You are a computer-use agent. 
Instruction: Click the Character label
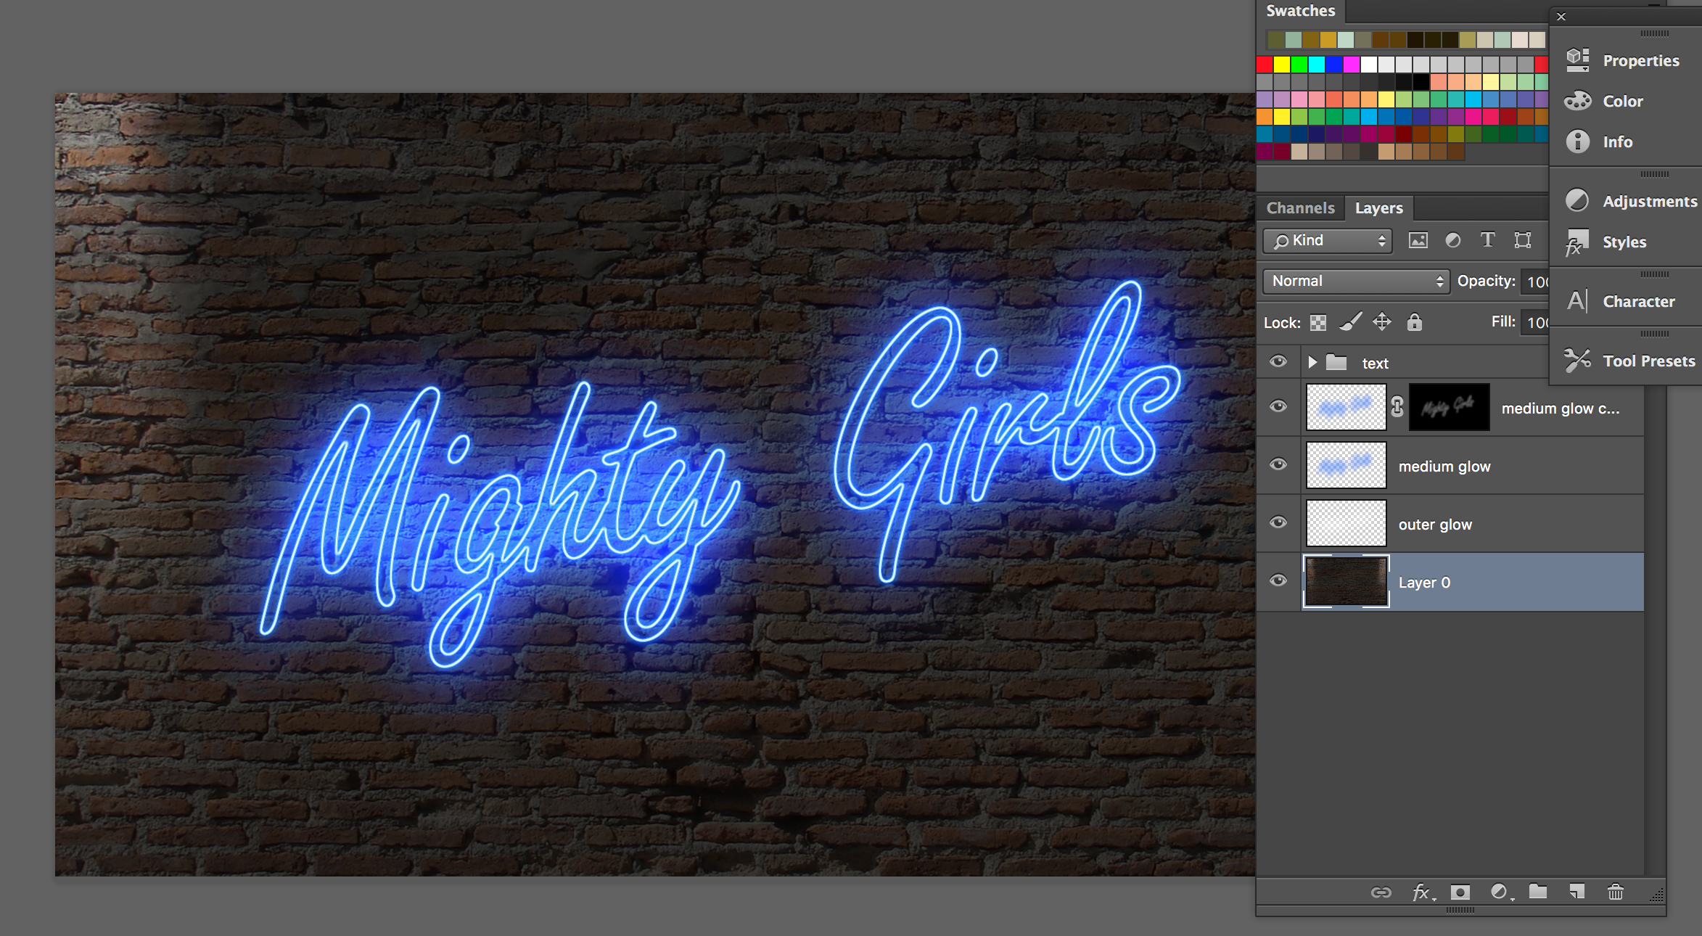1639,301
